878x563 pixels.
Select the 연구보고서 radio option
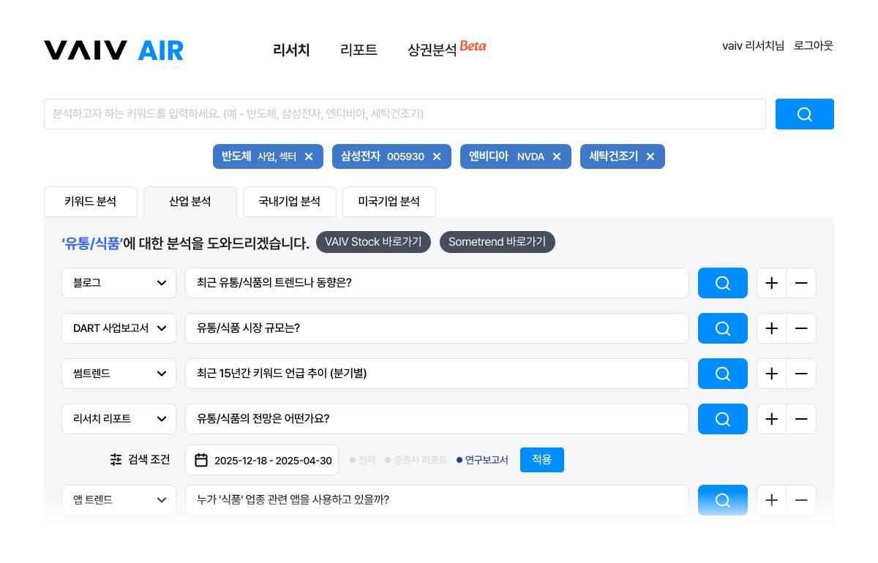pos(482,461)
